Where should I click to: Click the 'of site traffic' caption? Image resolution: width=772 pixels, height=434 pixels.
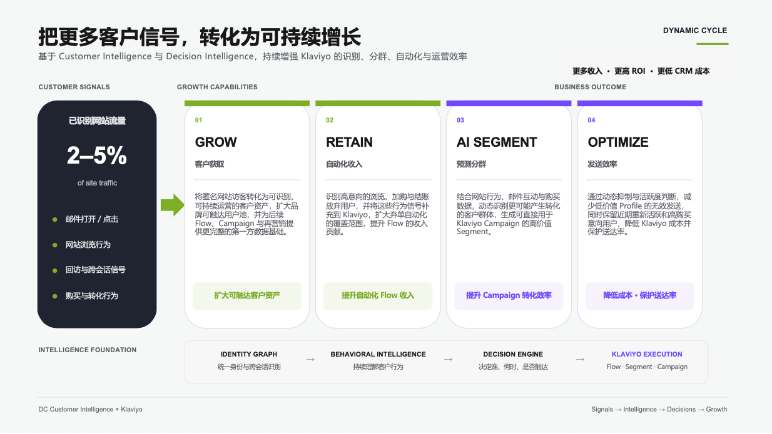pos(97,183)
